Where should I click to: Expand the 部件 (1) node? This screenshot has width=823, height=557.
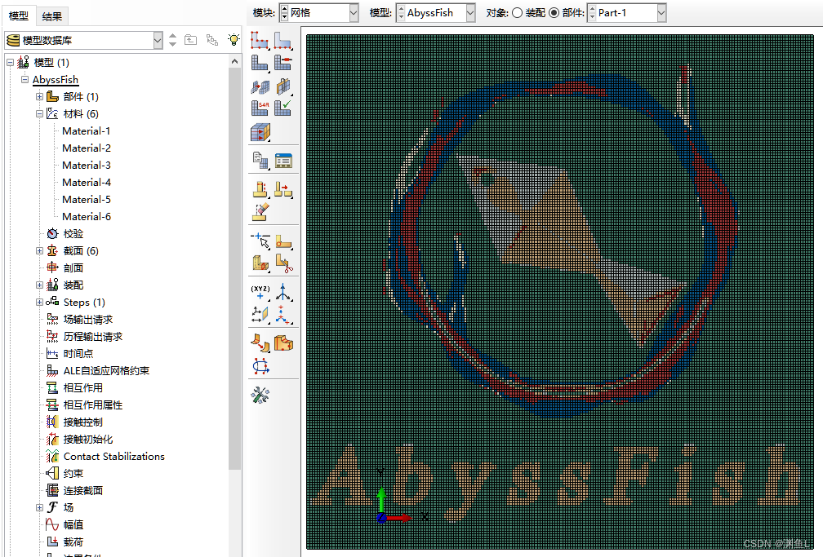[x=39, y=96]
